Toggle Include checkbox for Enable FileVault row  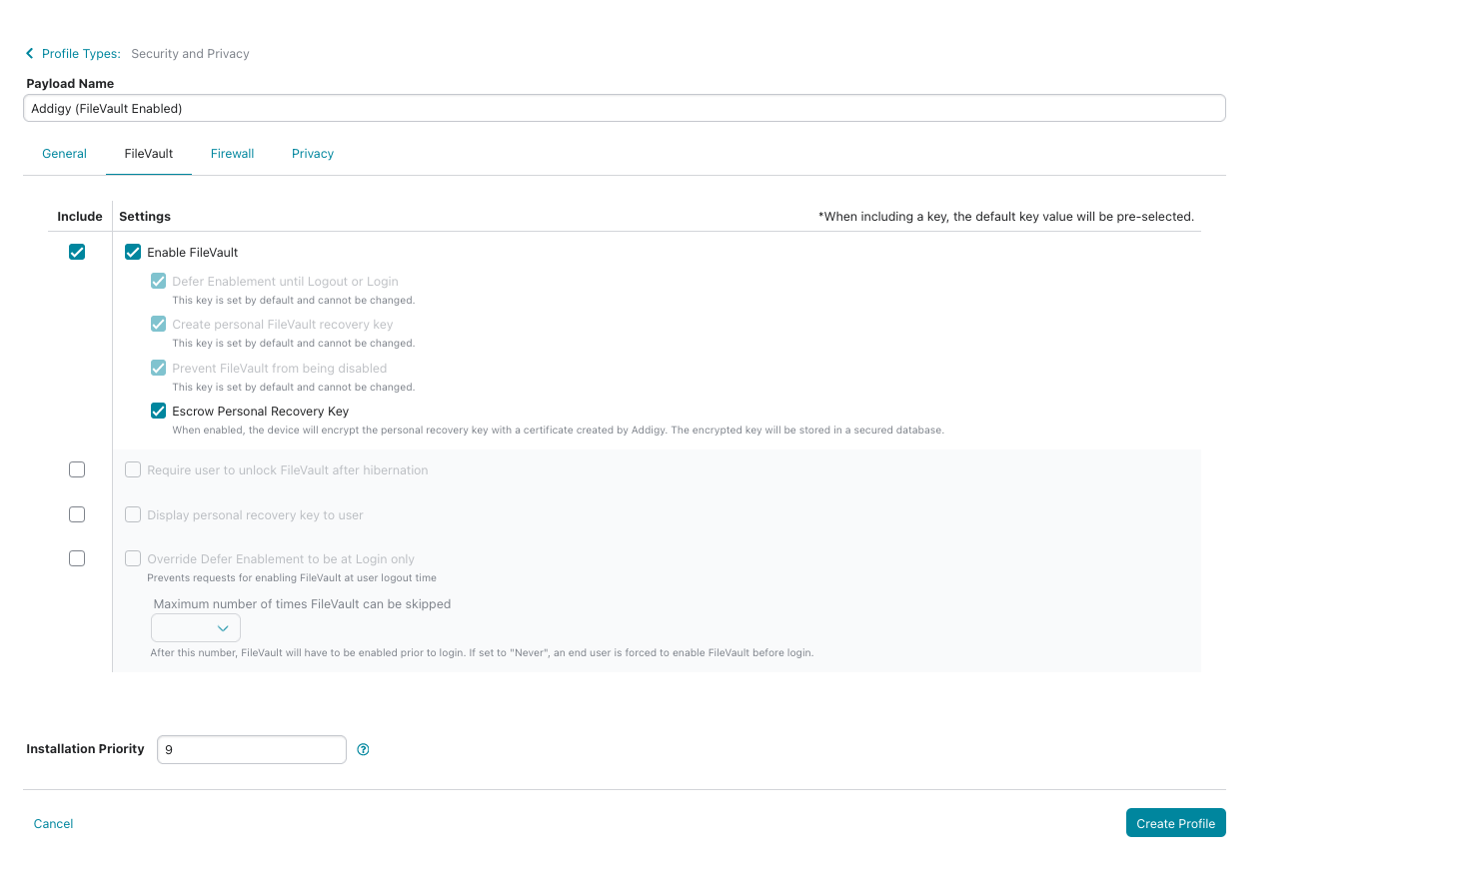click(x=77, y=252)
